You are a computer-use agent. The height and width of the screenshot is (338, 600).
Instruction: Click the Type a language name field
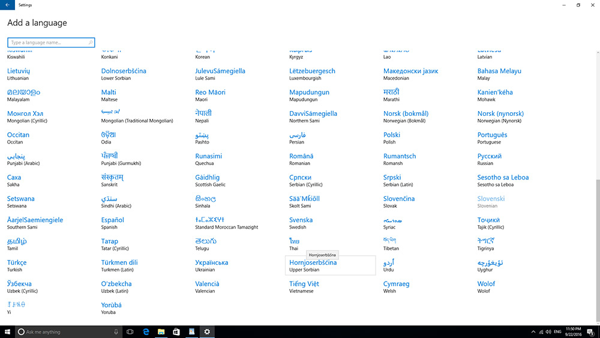coord(47,43)
